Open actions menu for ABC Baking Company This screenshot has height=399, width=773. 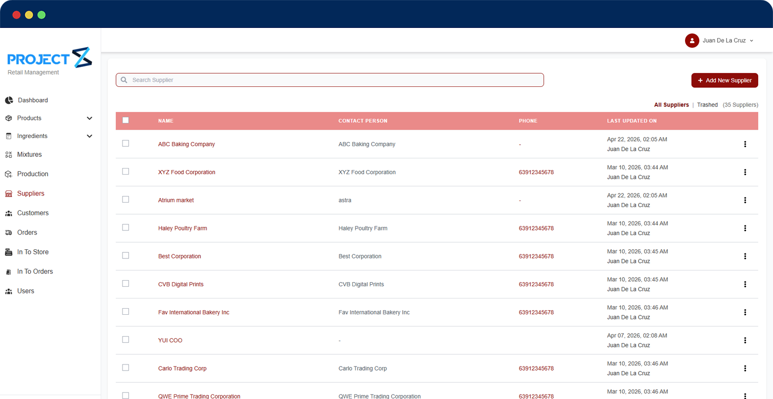[x=745, y=144]
